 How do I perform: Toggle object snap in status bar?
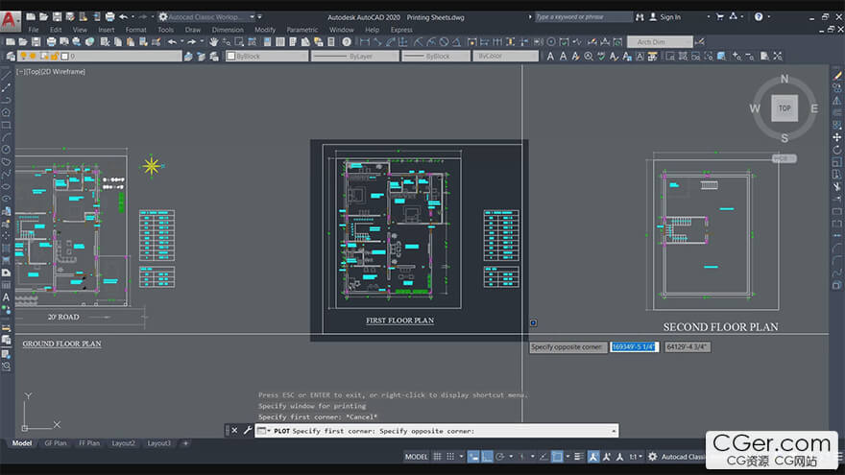[x=557, y=457]
